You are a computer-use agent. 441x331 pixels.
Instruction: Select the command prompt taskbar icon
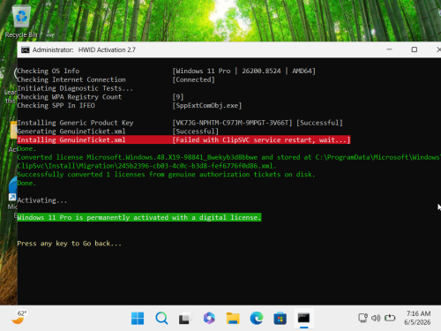tap(303, 319)
